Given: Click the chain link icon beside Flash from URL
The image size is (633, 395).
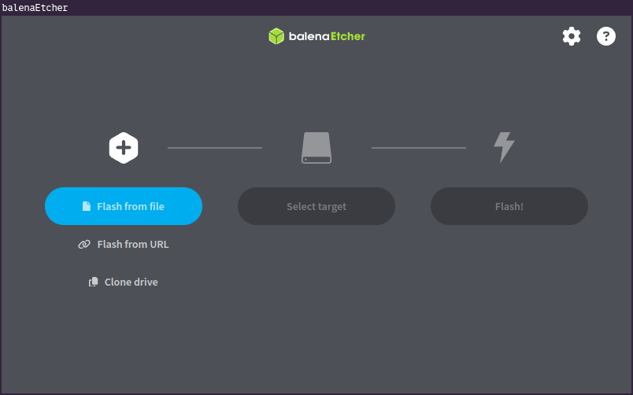Looking at the screenshot, I should pos(84,245).
